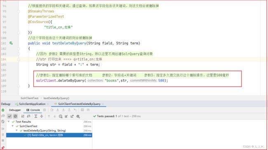268x150 pixels.
Task: Select the [1] field=title_cn test row
Action: 49,135
